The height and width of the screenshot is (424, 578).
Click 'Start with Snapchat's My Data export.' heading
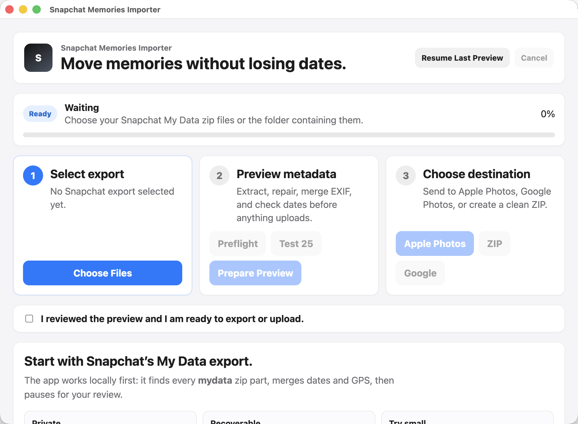click(138, 361)
